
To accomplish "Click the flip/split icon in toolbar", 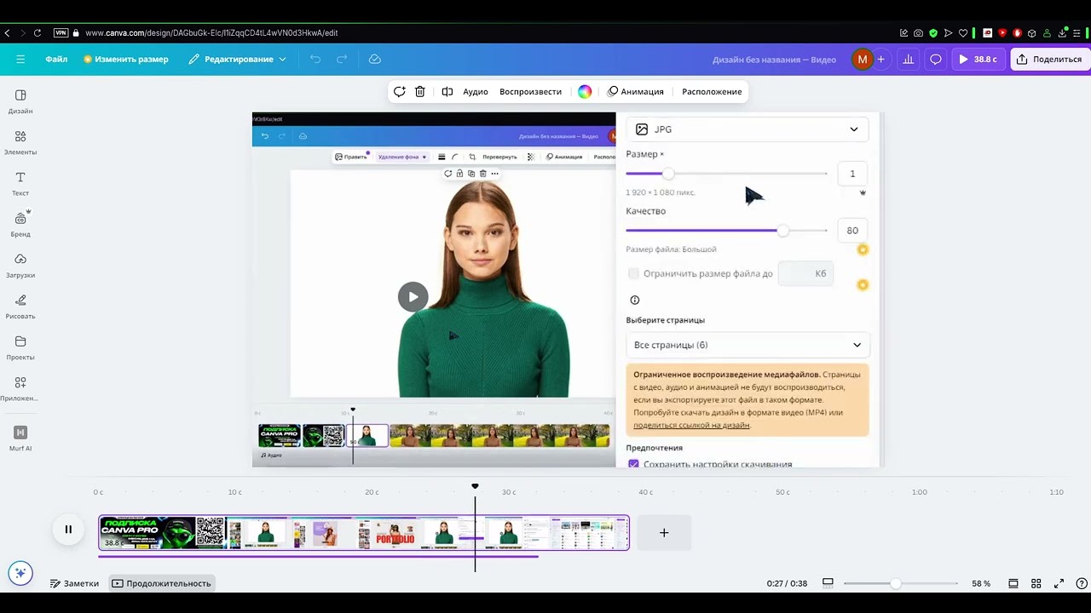I will pyautogui.click(x=447, y=91).
